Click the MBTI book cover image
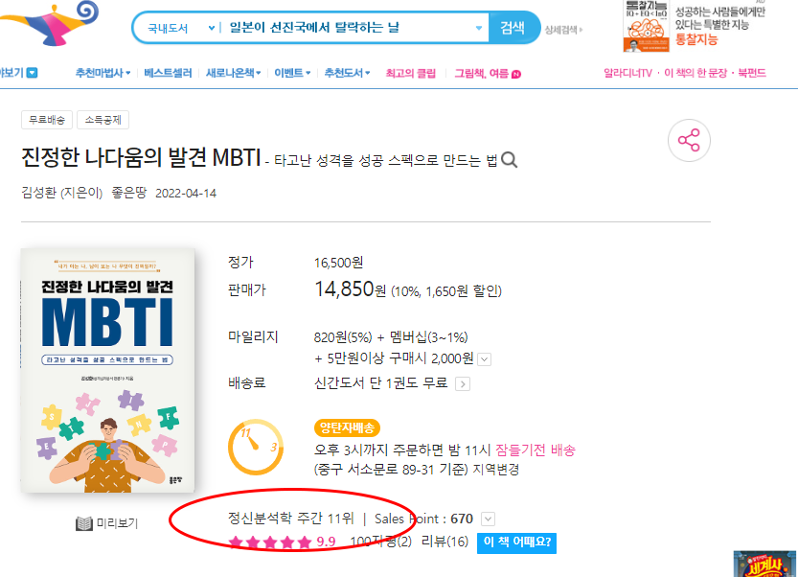 pyautogui.click(x=107, y=370)
